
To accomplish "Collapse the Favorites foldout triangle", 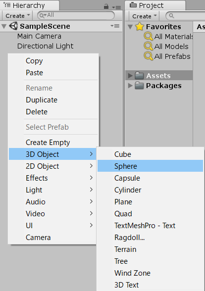I will (x=130, y=27).
